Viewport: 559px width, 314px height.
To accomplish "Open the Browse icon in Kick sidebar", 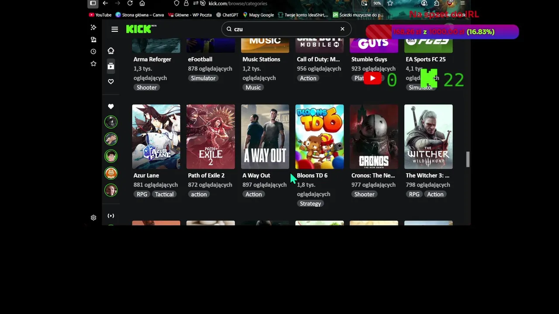I will point(111,66).
